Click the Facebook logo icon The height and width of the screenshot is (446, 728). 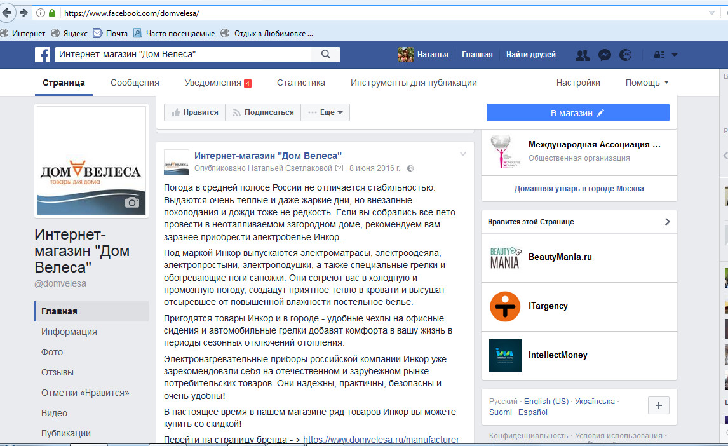pos(43,55)
